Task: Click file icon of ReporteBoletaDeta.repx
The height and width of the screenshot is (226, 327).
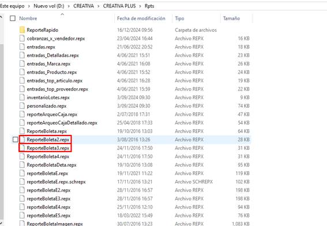Action: point(22,165)
